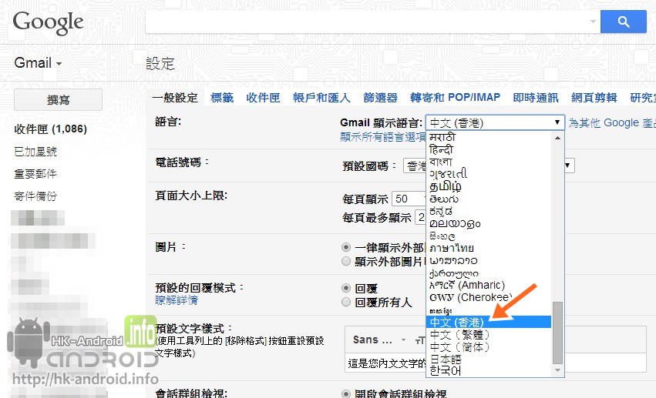The height and width of the screenshot is (398, 656).
Task: Collapse the Gmail 顯示語言 dropdown
Action: (x=495, y=122)
